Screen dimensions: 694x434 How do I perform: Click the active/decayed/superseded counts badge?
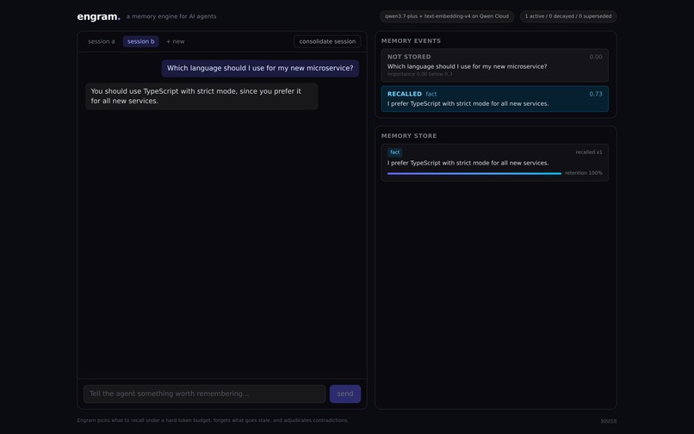(x=568, y=16)
